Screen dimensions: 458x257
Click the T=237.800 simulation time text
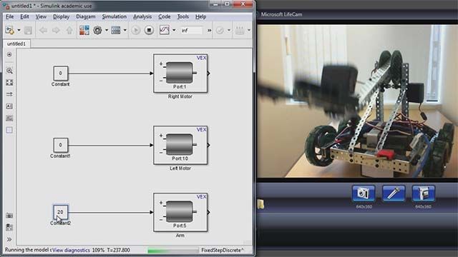coord(118,250)
